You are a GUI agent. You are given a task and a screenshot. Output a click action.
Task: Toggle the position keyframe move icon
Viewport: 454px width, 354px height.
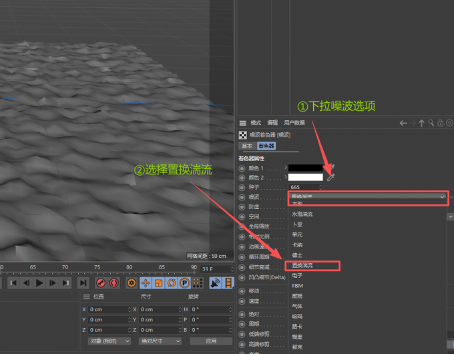[146, 283]
